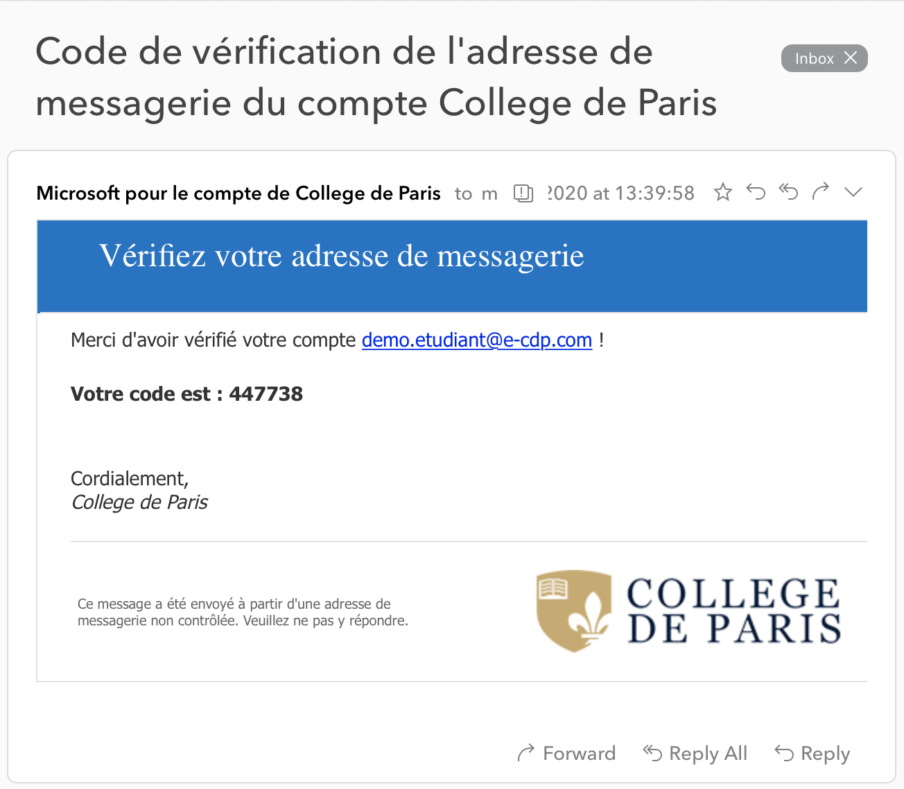Click the forward arrow icon in header
The height and width of the screenshot is (789, 904).
(x=821, y=192)
